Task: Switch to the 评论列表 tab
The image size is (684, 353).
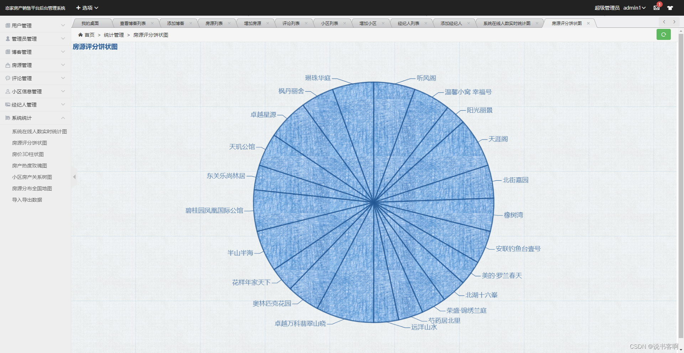Action: [x=291, y=24]
